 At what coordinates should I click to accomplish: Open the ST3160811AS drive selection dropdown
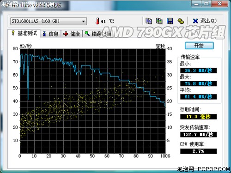click(49, 21)
